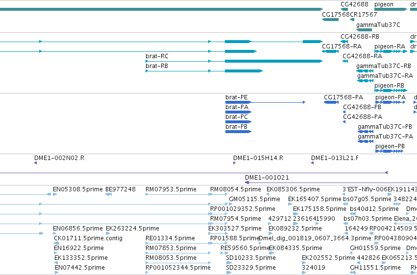Click the EK303527.5prime EST label
This screenshot has width=417, height=275.
pyautogui.click(x=235, y=229)
